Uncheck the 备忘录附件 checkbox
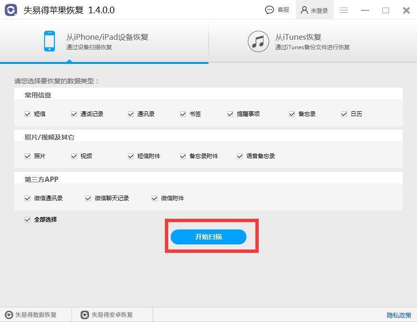The image size is (417, 322). click(183, 156)
